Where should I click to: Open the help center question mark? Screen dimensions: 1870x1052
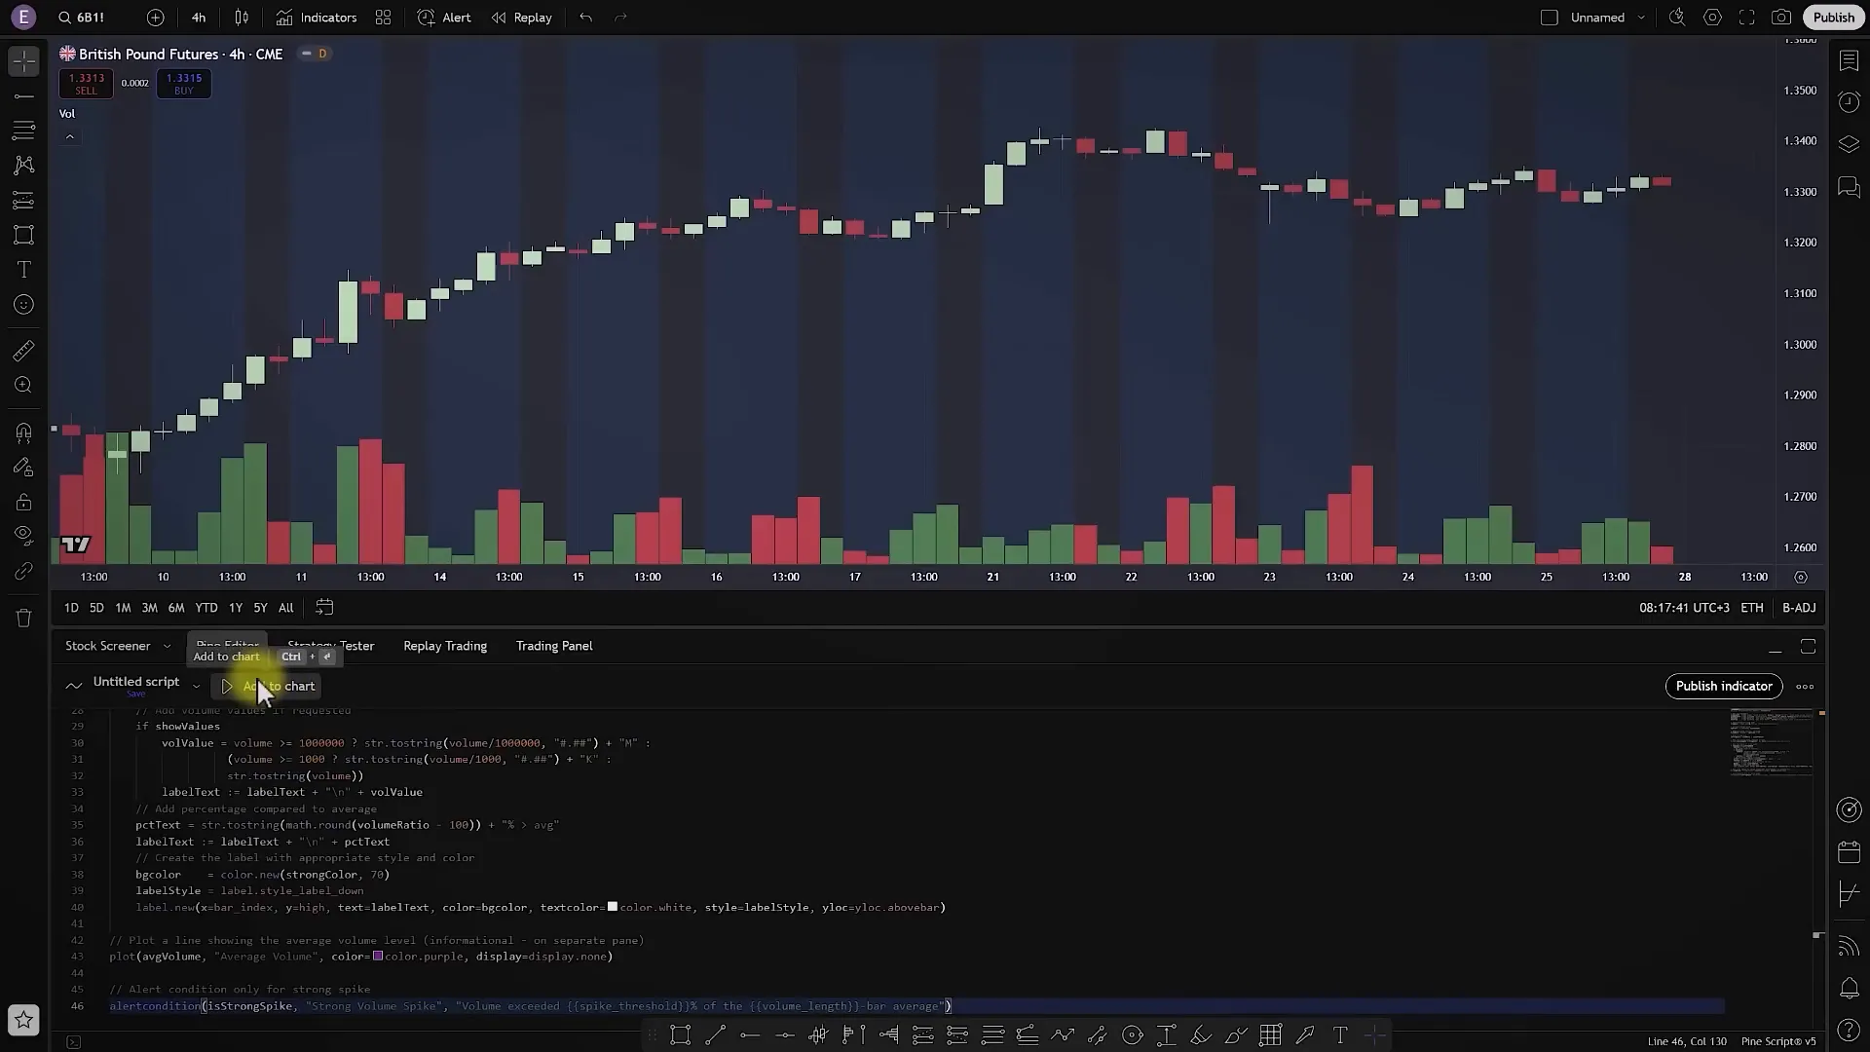point(1849,1030)
